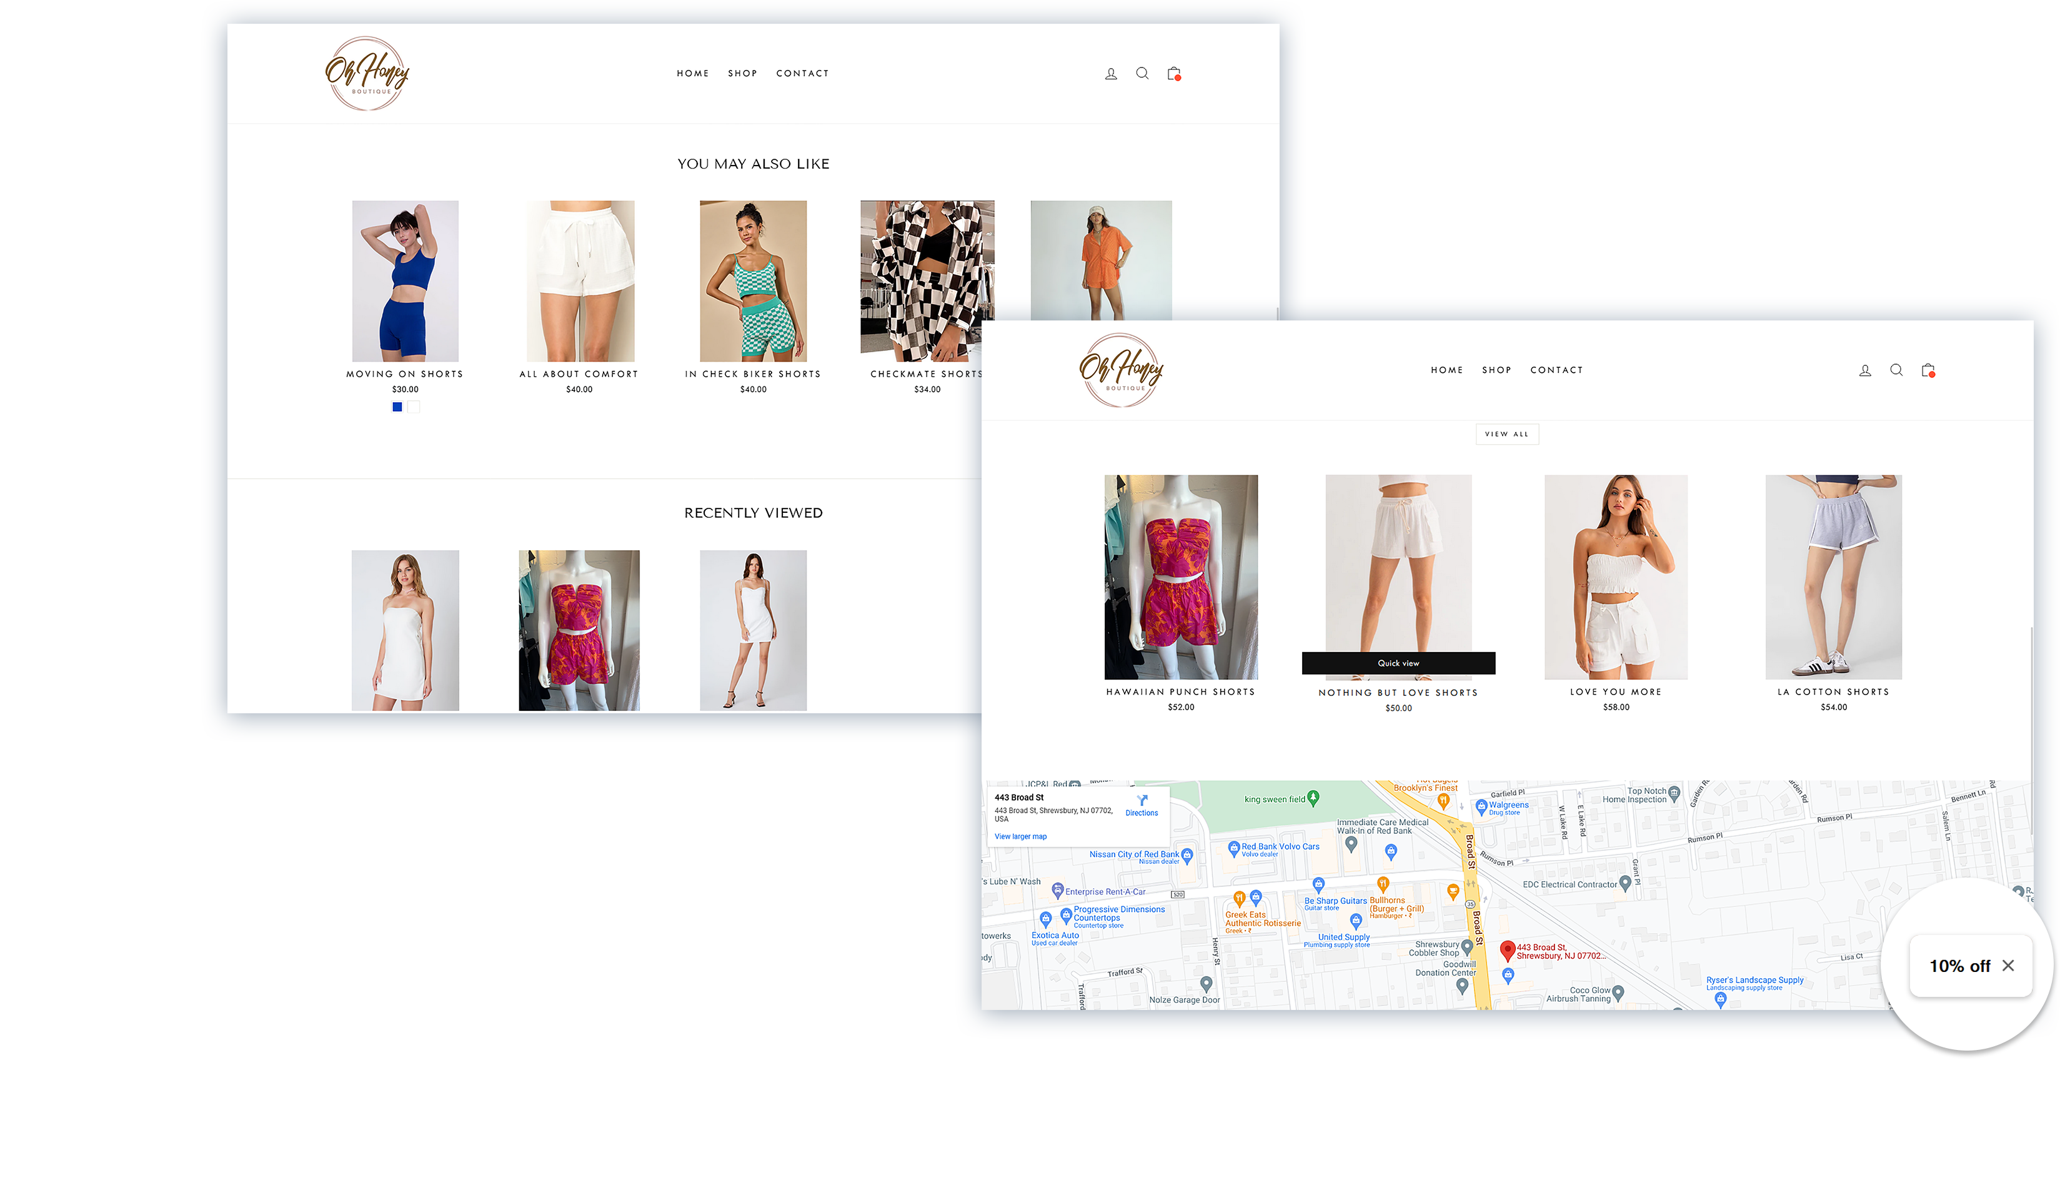Select Home in the back window navigation

coord(1447,370)
